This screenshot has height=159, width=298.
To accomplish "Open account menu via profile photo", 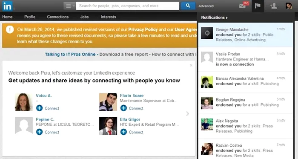I will (x=289, y=6).
